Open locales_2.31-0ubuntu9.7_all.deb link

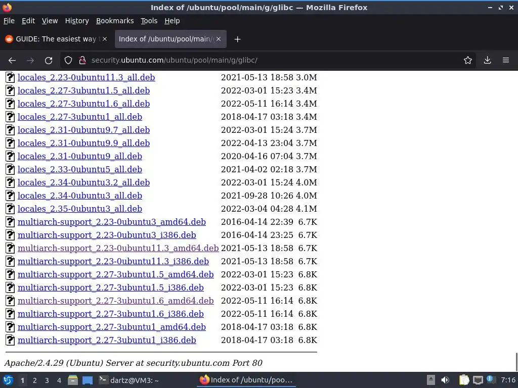(x=83, y=130)
